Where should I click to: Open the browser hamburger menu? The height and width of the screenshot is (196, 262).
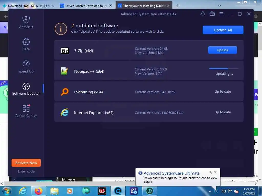(256, 16)
